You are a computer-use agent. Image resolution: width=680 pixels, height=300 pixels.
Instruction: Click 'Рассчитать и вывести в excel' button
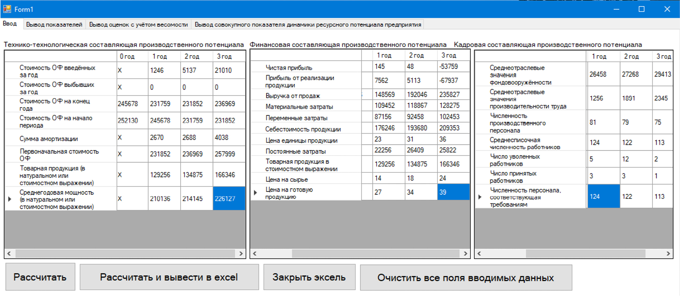point(169,277)
